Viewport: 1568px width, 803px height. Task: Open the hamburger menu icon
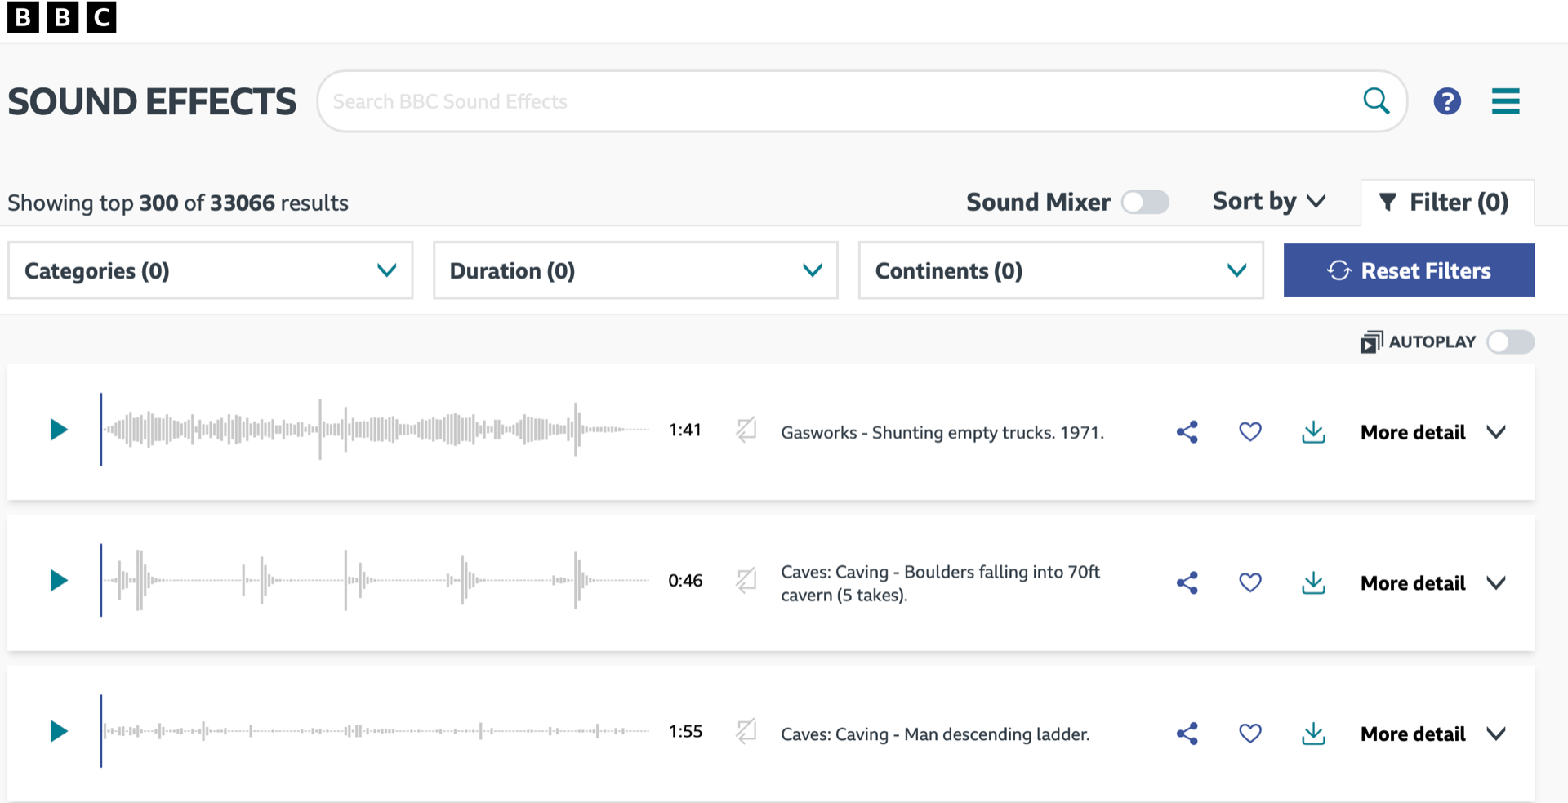click(1506, 101)
